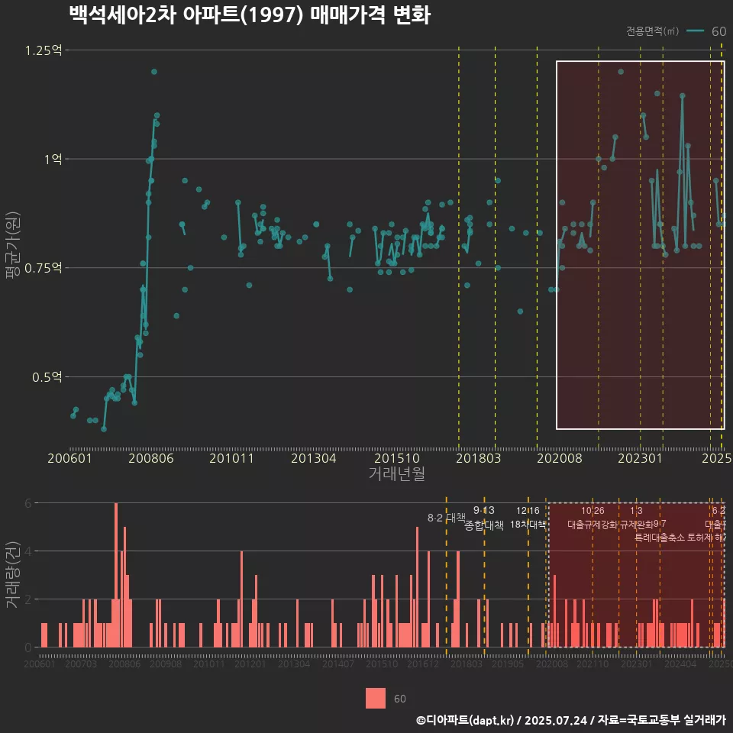
Task: Click the 거래량(건) y-axis title
Action: click(x=12, y=574)
